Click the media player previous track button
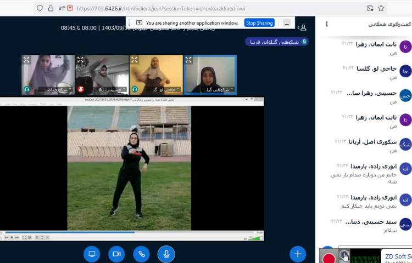 [x=7, y=238]
